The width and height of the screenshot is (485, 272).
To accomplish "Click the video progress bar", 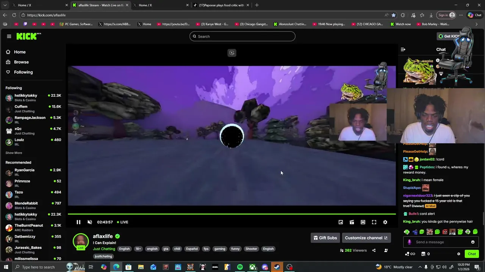I will (x=232, y=214).
